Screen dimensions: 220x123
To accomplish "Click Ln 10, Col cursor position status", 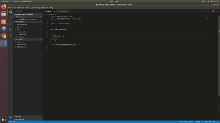I will coord(183,122).
